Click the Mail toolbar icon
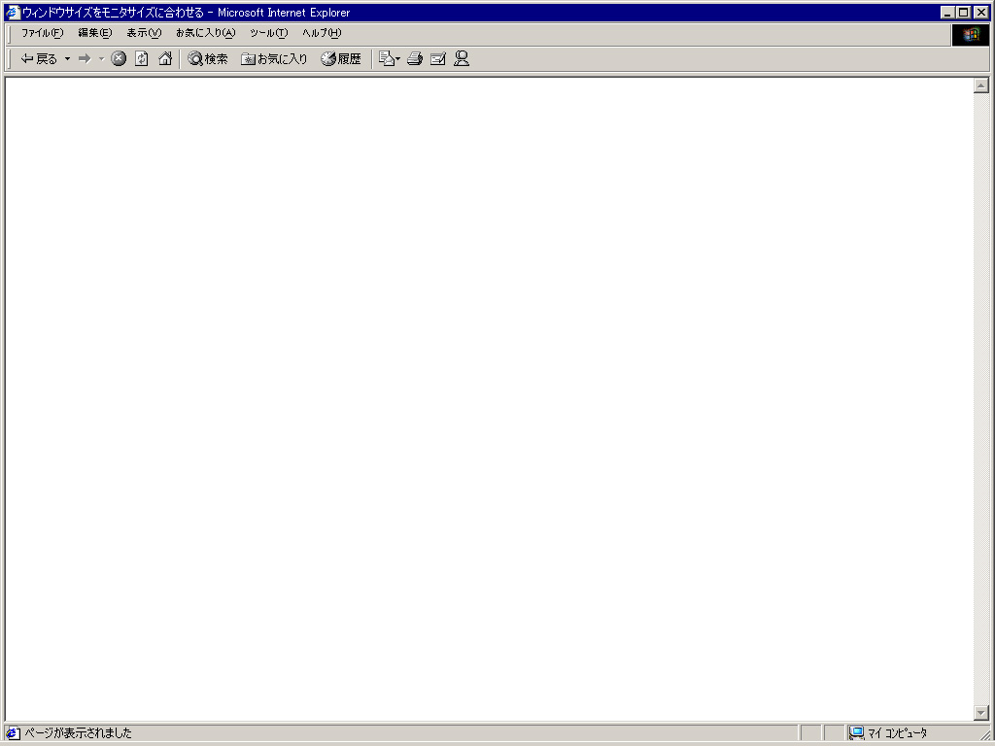 click(386, 59)
